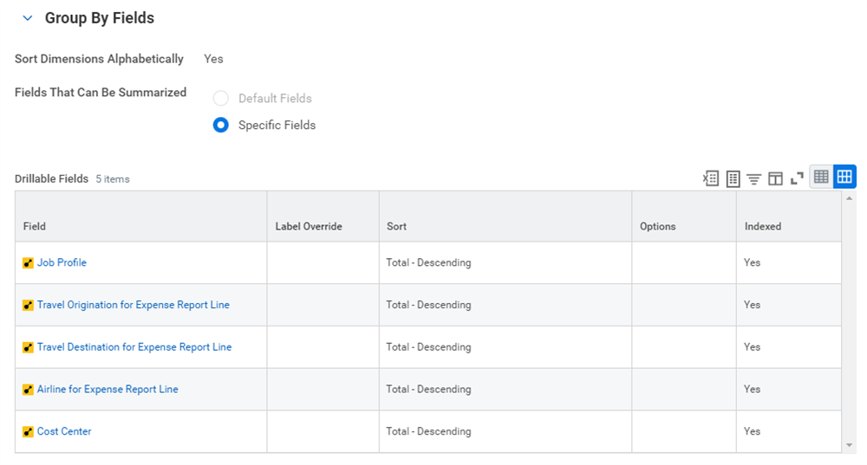This screenshot has width=867, height=465.
Task: Click Airline row's Total - Descending cell
Action: (x=505, y=390)
